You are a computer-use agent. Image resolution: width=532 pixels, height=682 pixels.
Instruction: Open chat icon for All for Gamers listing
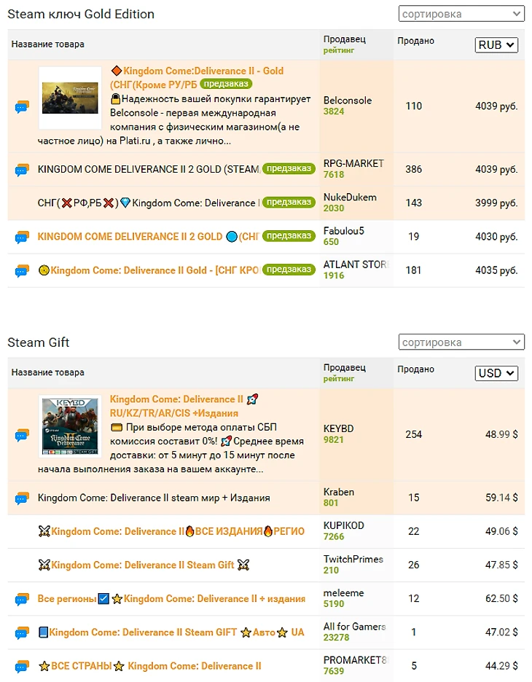(22, 633)
